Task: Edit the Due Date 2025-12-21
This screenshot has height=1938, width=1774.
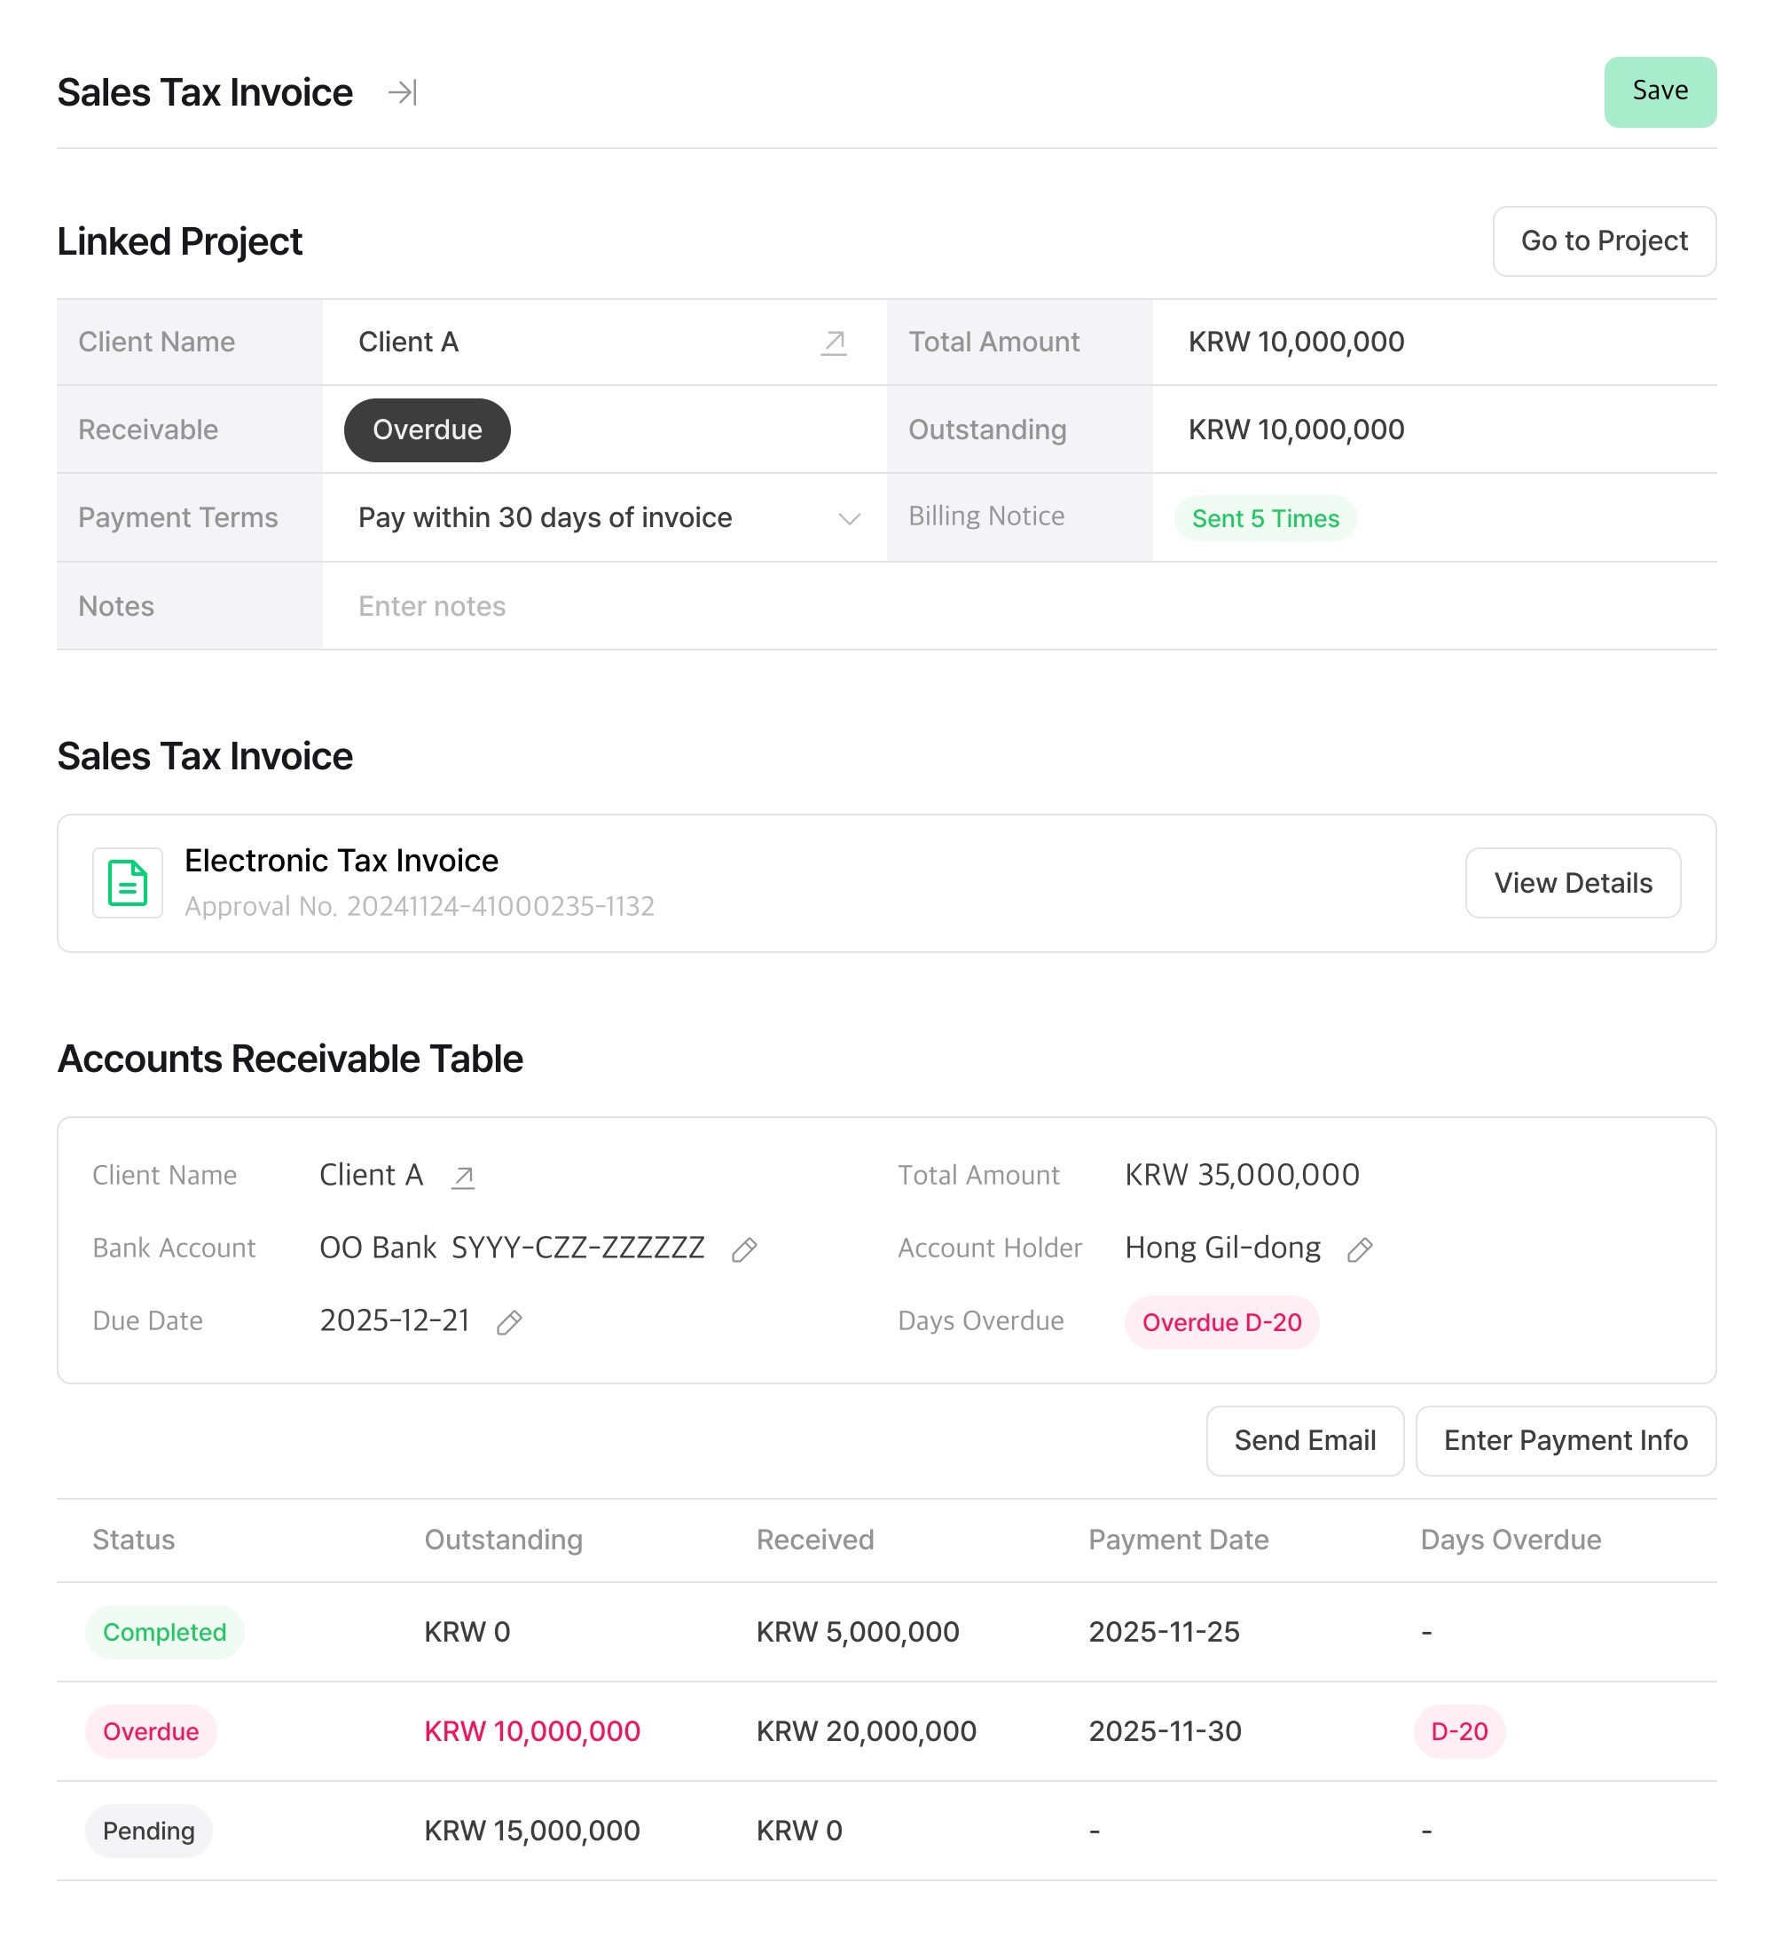Action: (x=509, y=1323)
